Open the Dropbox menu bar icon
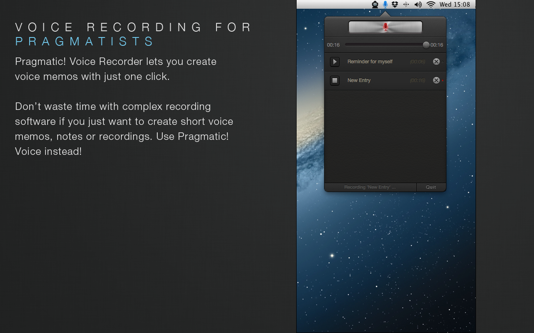This screenshot has width=534, height=333. 395,5
